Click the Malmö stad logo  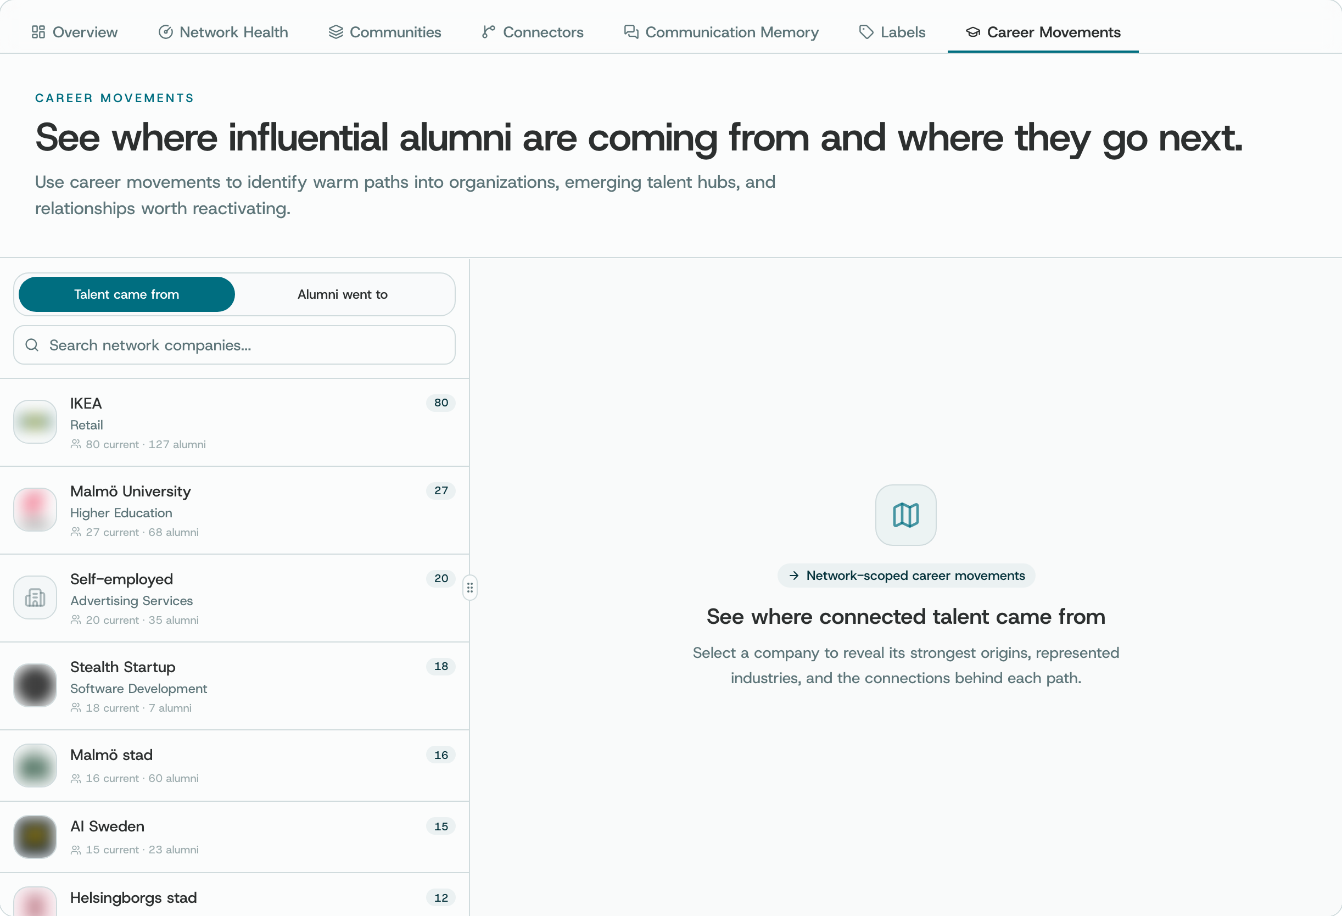[x=35, y=767]
